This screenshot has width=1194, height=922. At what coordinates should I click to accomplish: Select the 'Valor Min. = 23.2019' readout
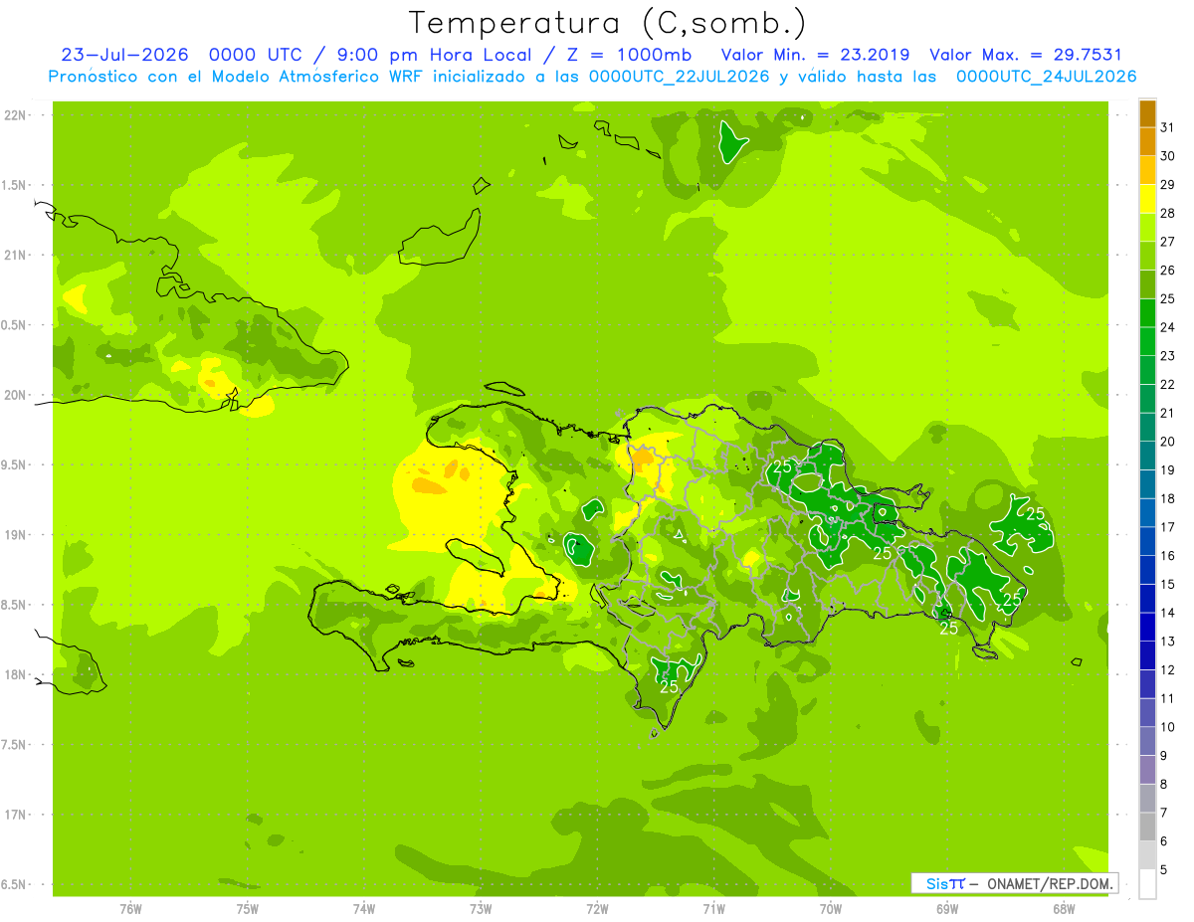[815, 55]
